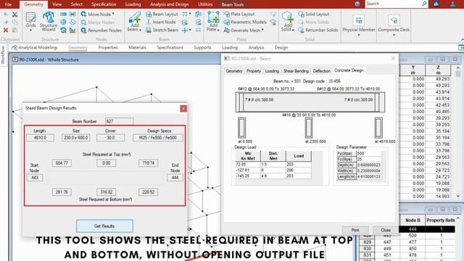Expand the Composite Deck dropdown arrow
Image resolution: width=464 pixels, height=261 pixels.
394,36
